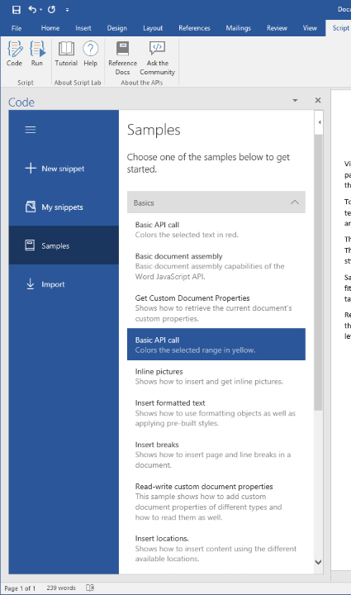Click the plus icon for New snippet
The width and height of the screenshot is (351, 595).
click(31, 168)
